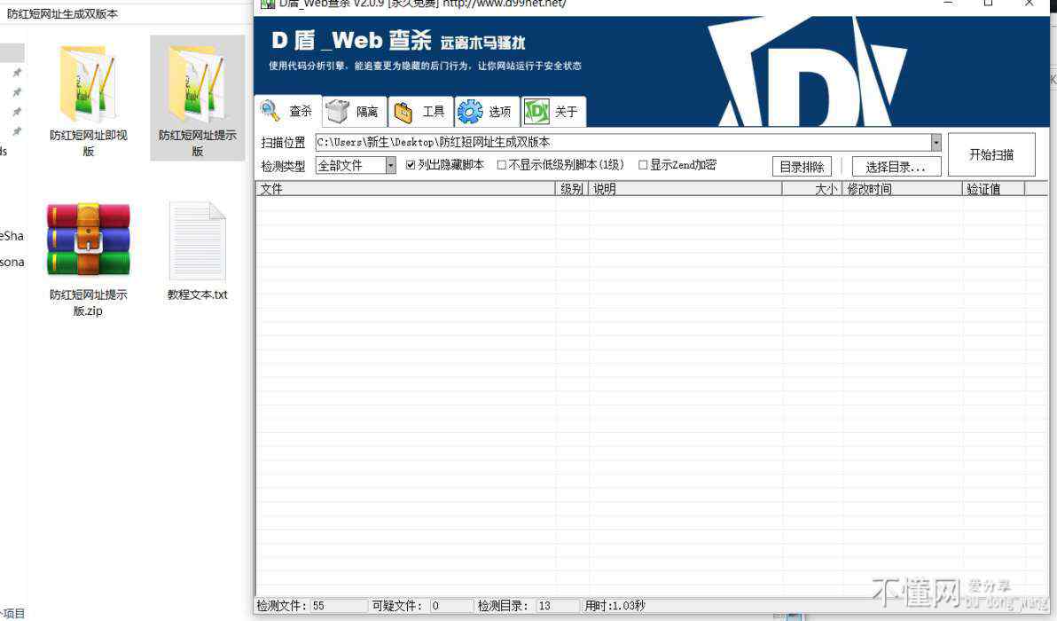Sort by the 文件 column header
The image size is (1057, 621).
click(x=406, y=189)
